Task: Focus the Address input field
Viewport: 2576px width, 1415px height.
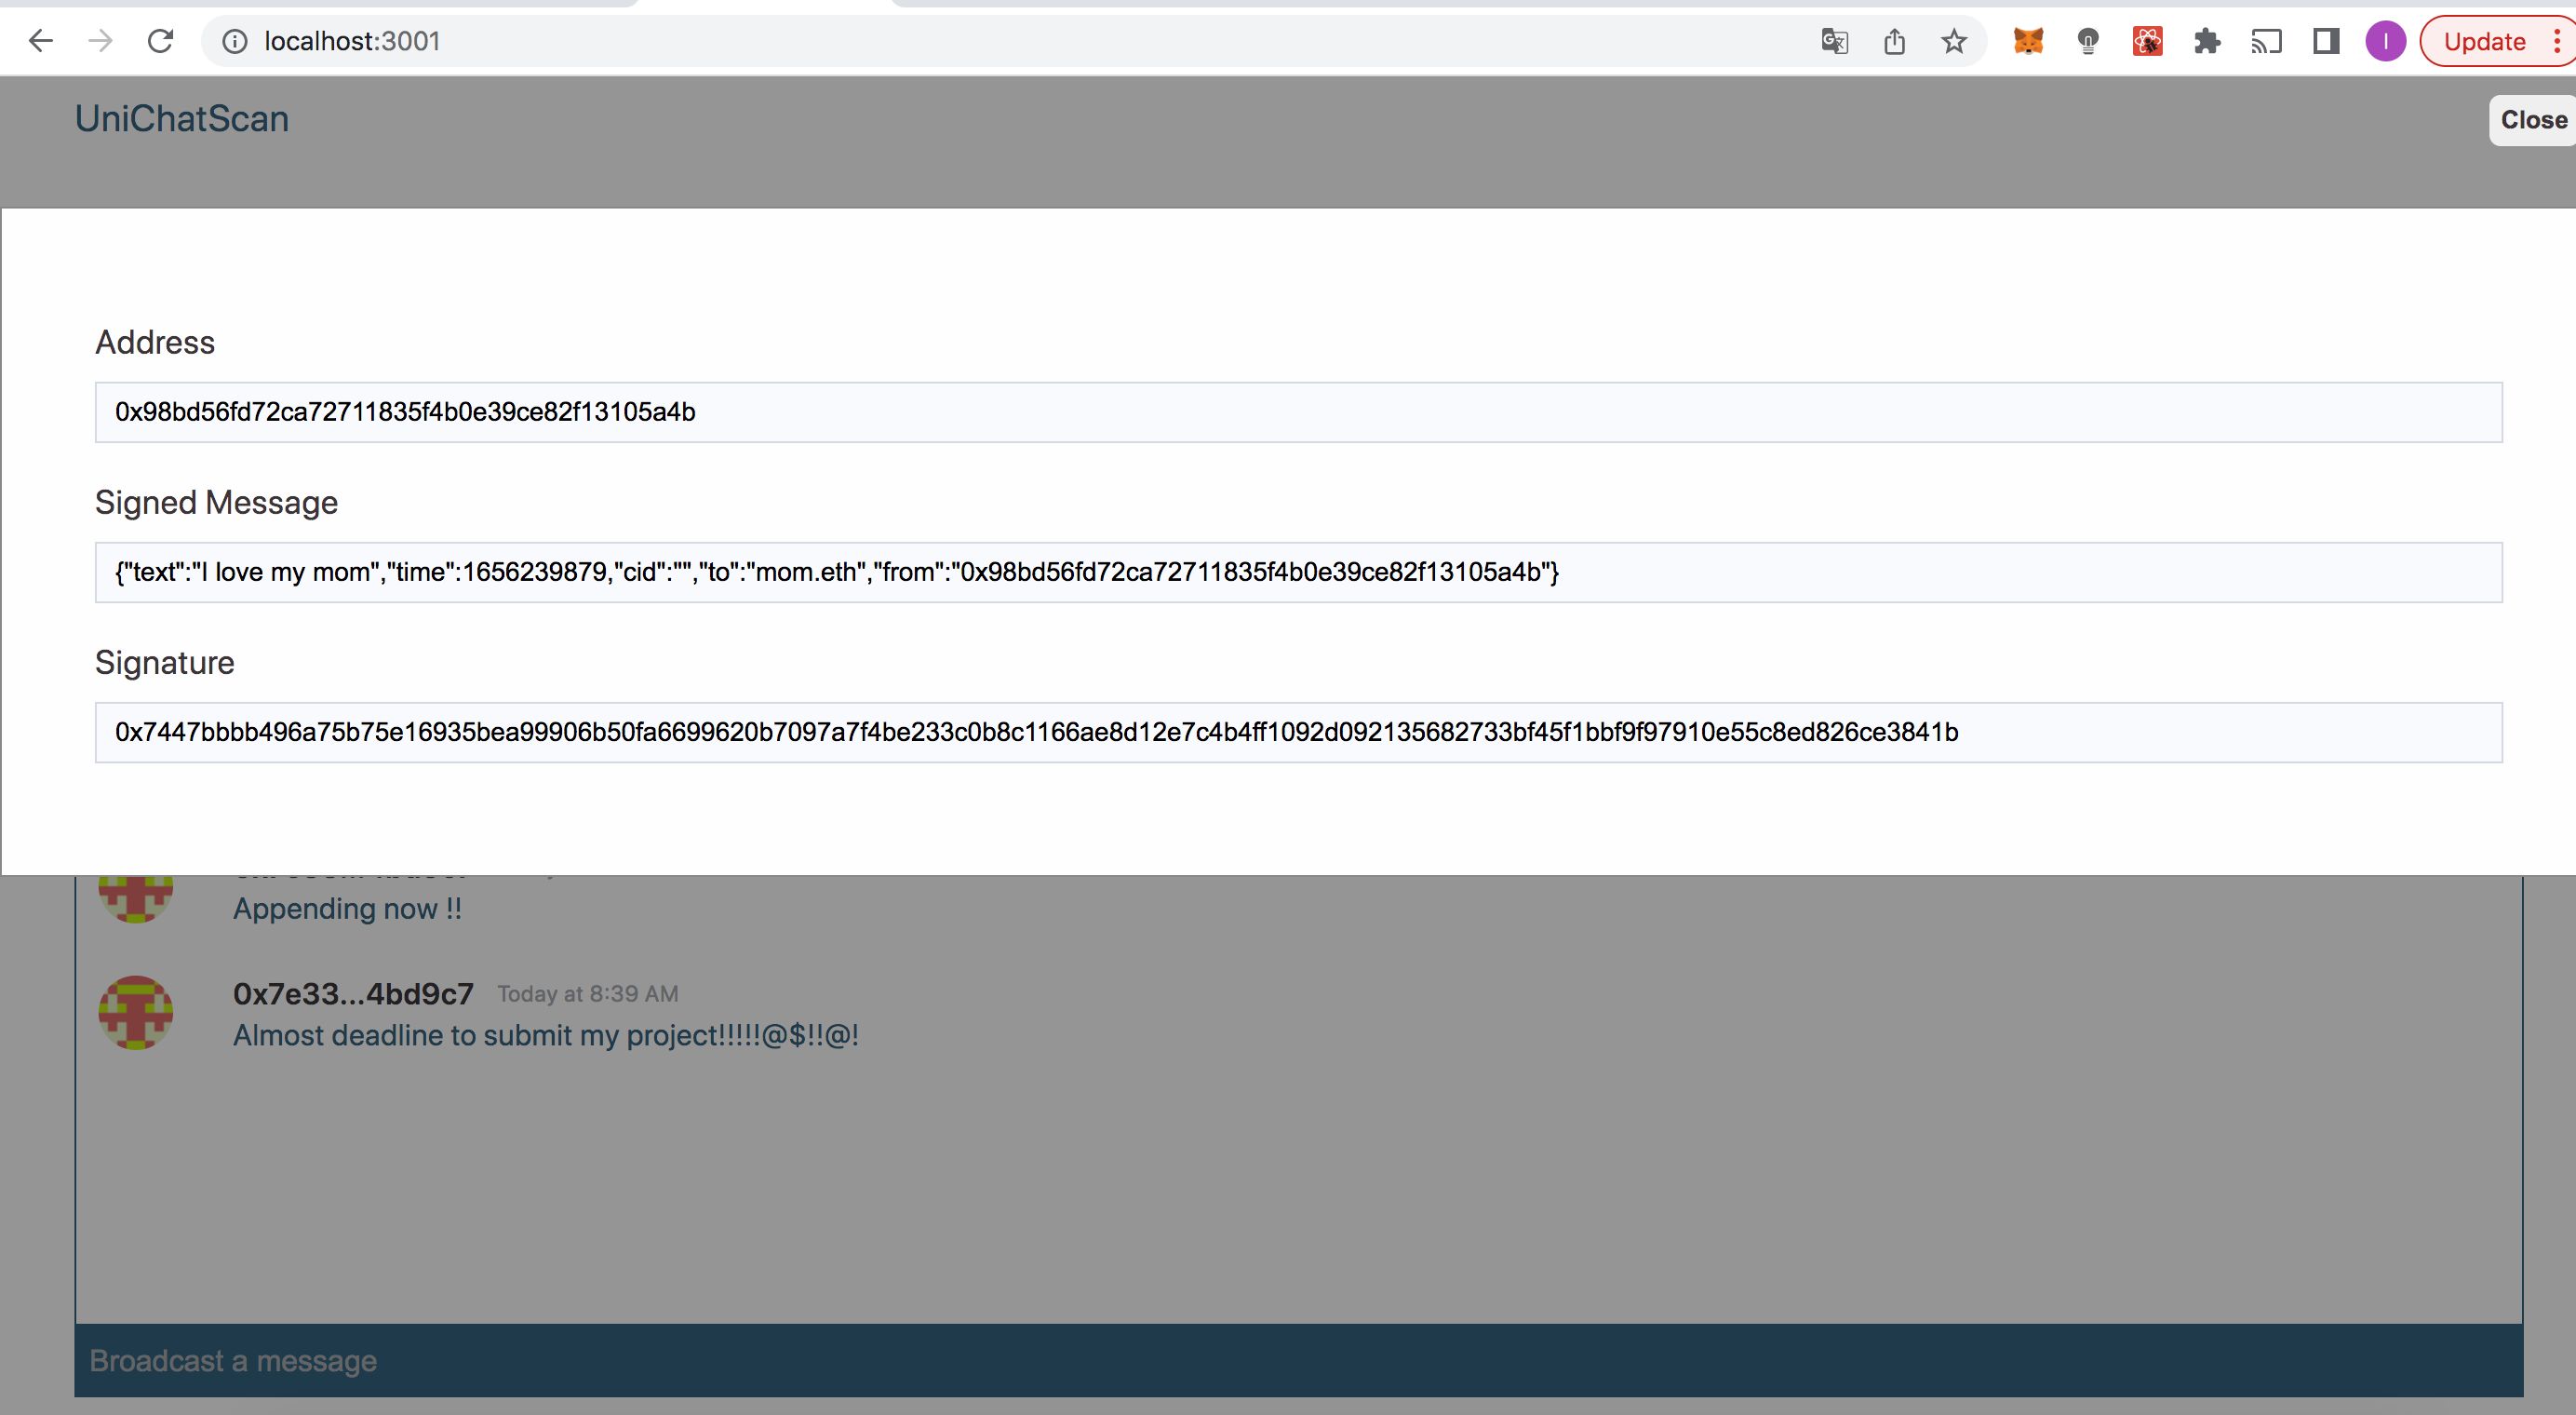Action: (x=1298, y=412)
